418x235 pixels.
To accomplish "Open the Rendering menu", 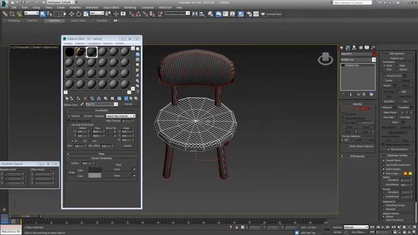I will tap(130, 7).
